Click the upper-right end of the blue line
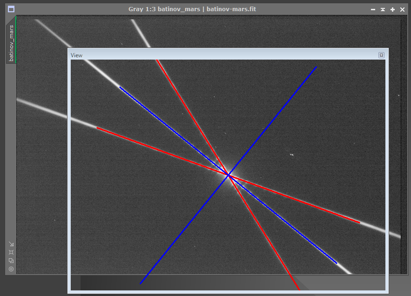The height and width of the screenshot is (296, 411). (317, 67)
